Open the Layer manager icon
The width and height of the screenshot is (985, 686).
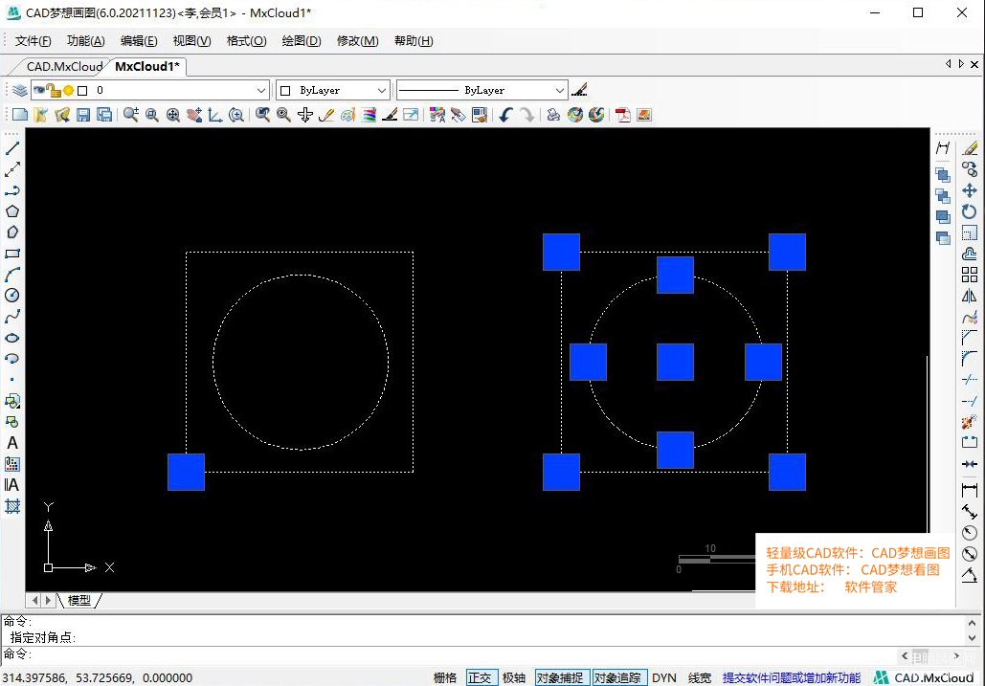coord(19,90)
